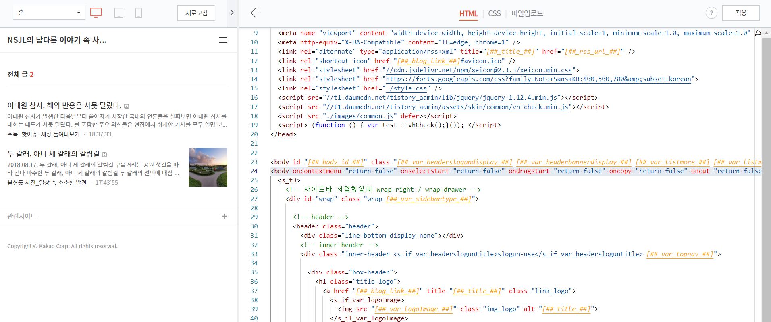The image size is (771, 322).
Task: Switch to the CSS tab
Action: coord(495,13)
